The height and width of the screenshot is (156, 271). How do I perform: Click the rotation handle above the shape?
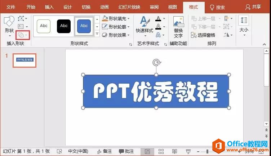(x=156, y=62)
